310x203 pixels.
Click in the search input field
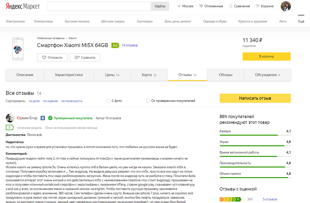[x=99, y=6]
